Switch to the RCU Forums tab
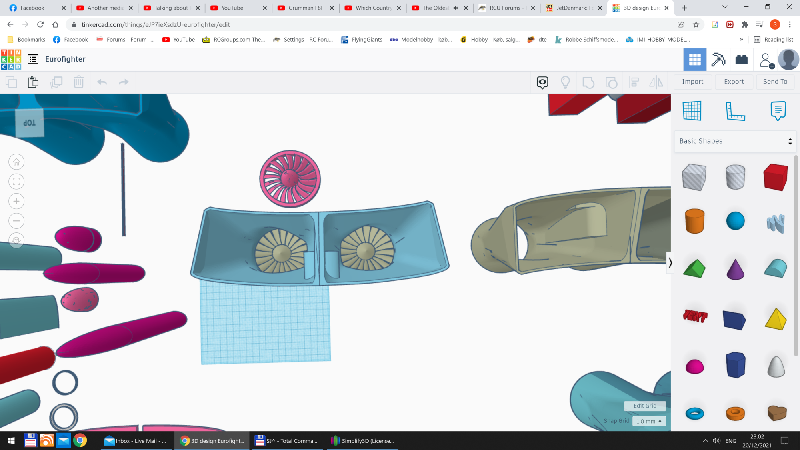Screen dimensions: 800x450 (x=506, y=8)
